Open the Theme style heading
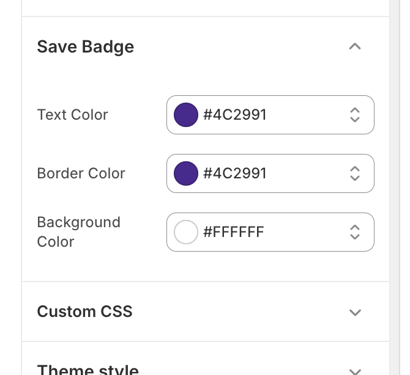This screenshot has height=375, width=410. [88, 370]
